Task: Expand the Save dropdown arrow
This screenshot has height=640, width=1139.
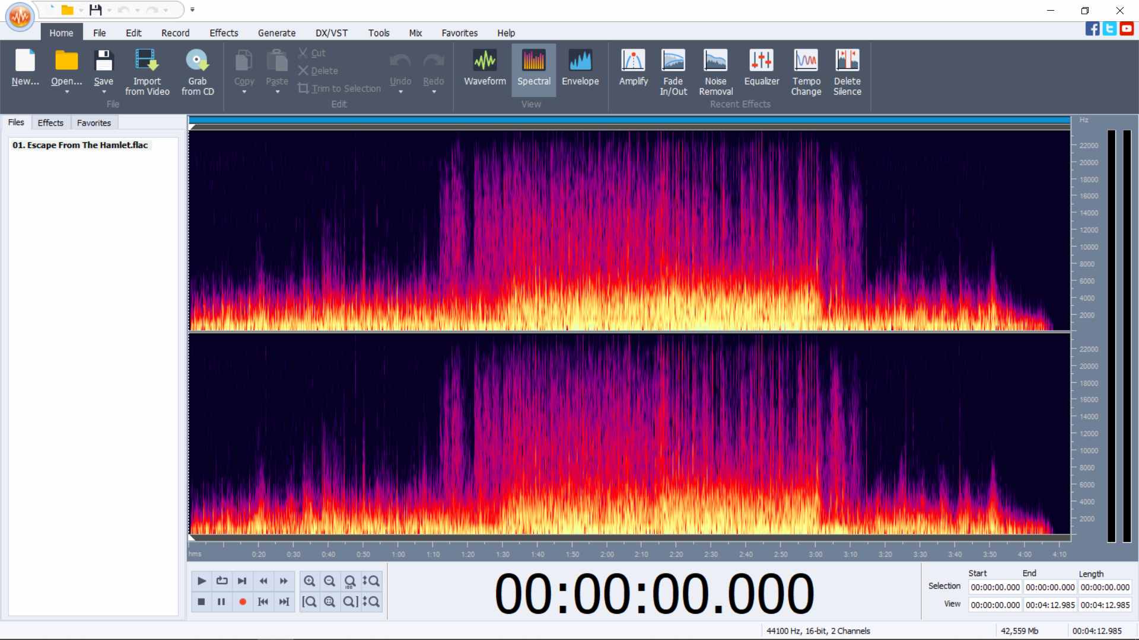Action: [104, 92]
